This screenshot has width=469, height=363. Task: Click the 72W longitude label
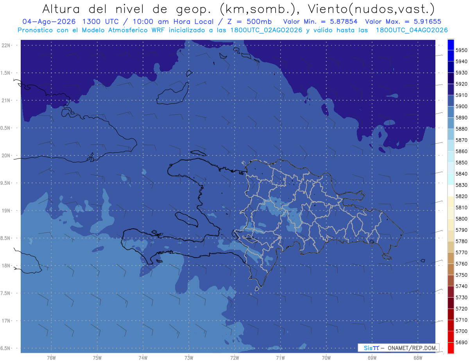point(234,358)
